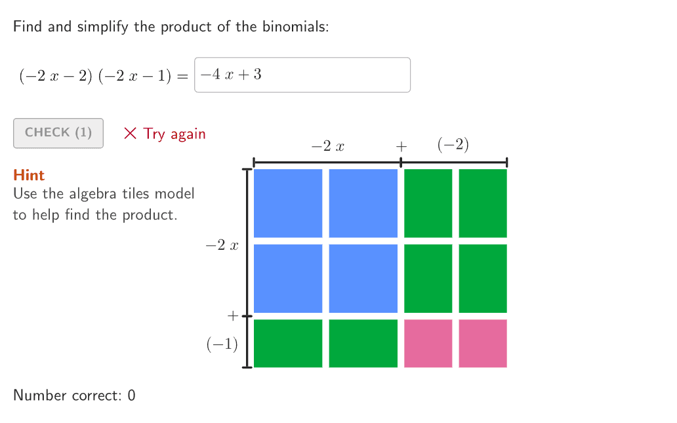Click the -2x label left of the tiles
The width and height of the screenshot is (677, 423).
[222, 245]
